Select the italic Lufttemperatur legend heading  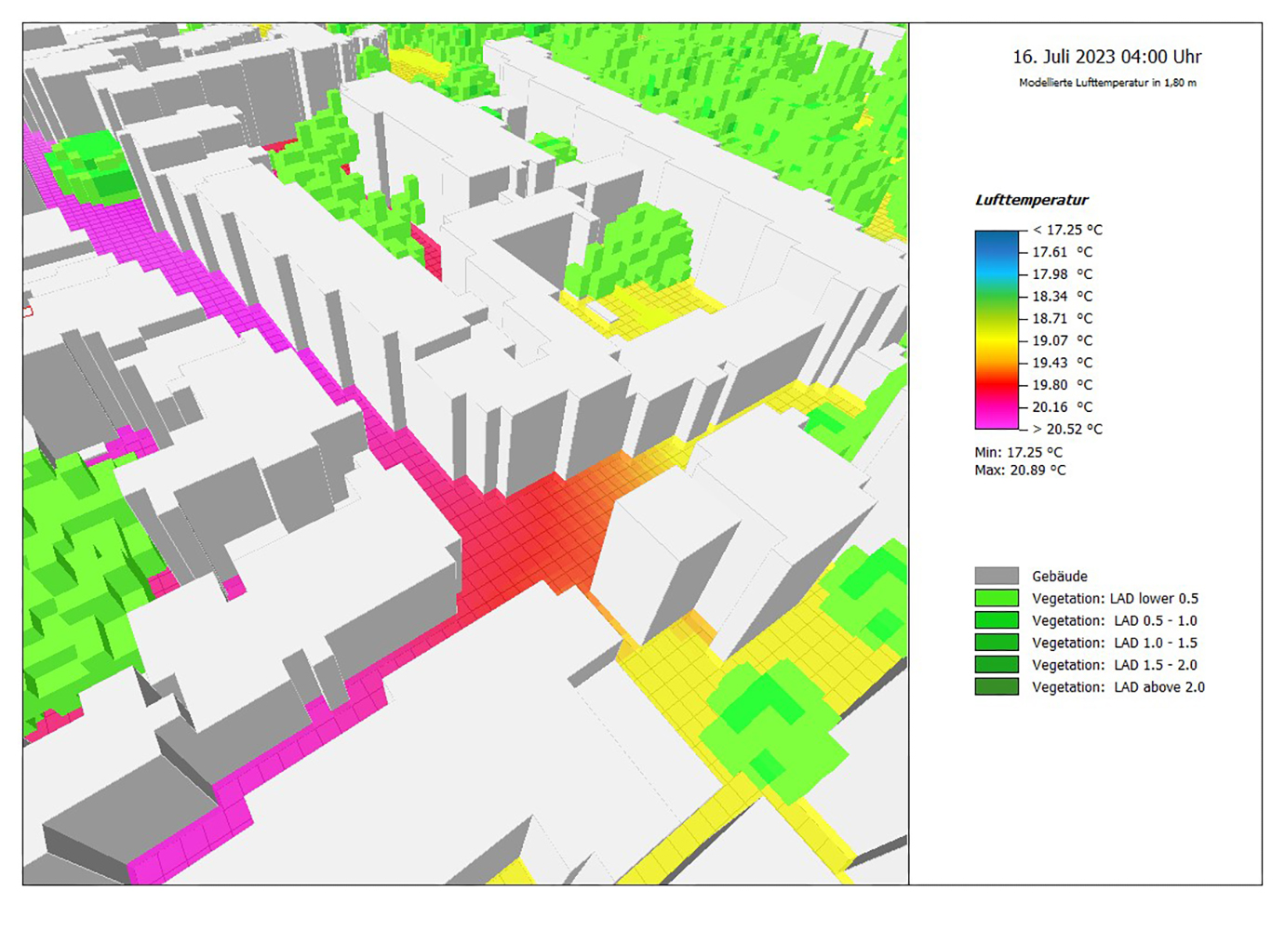point(1031,200)
